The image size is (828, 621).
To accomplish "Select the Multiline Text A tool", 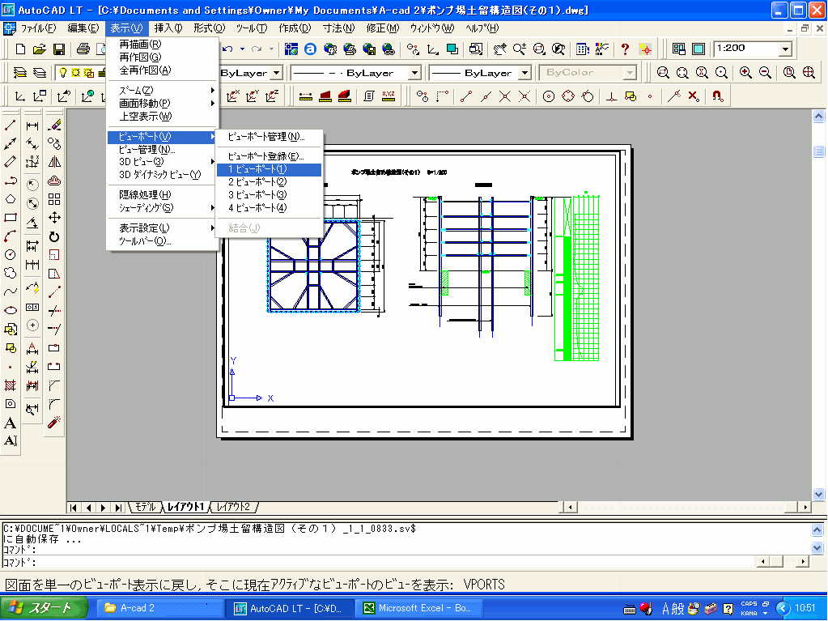I will 10,423.
